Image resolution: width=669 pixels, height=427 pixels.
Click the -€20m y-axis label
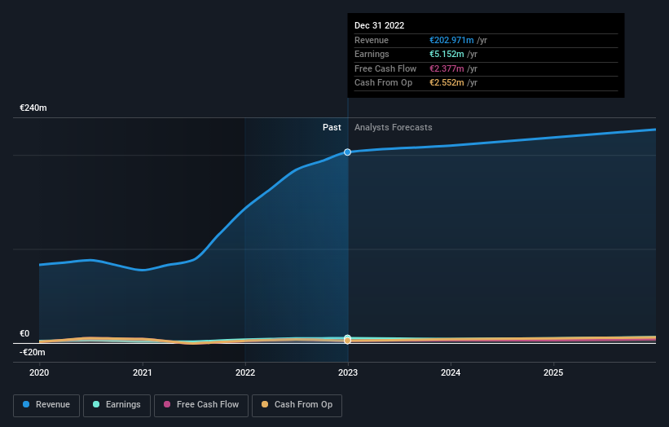click(33, 352)
